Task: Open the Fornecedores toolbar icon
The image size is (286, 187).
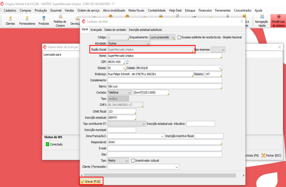Action: (27, 21)
